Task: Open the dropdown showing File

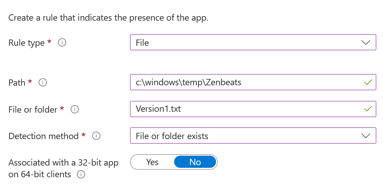Action: coord(252,43)
